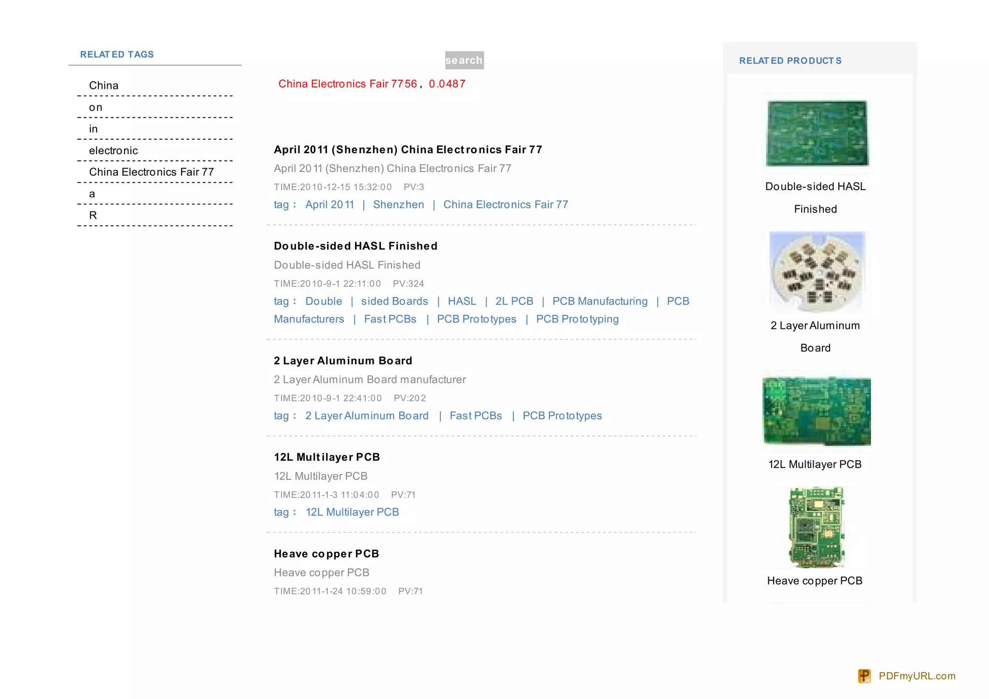Click the PCB Manufacturing tag link

(x=599, y=301)
